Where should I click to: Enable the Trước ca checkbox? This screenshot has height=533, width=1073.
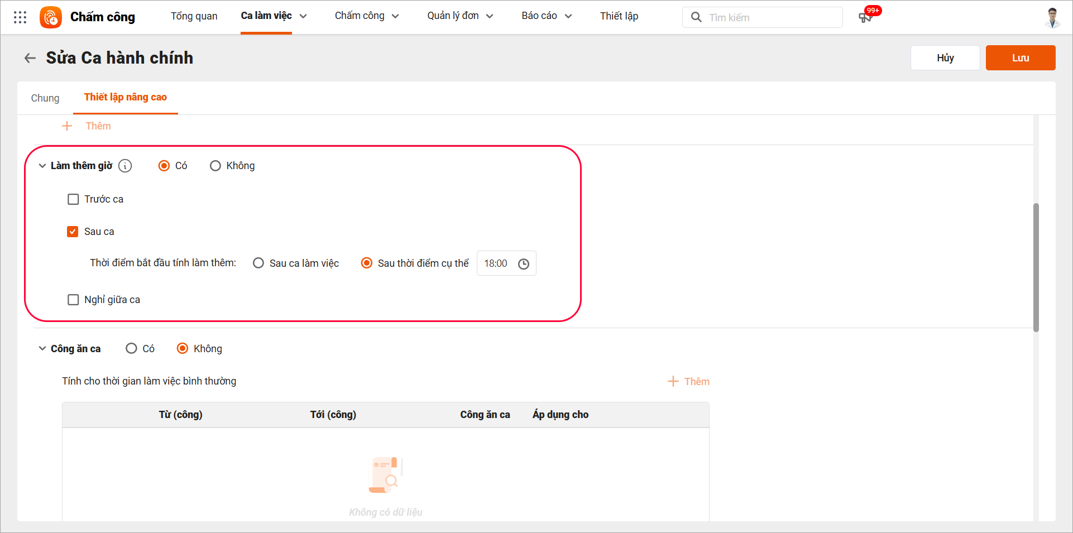[x=73, y=199]
